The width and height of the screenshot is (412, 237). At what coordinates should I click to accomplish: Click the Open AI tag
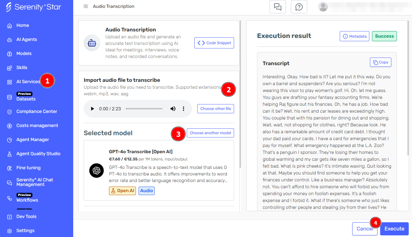click(122, 191)
